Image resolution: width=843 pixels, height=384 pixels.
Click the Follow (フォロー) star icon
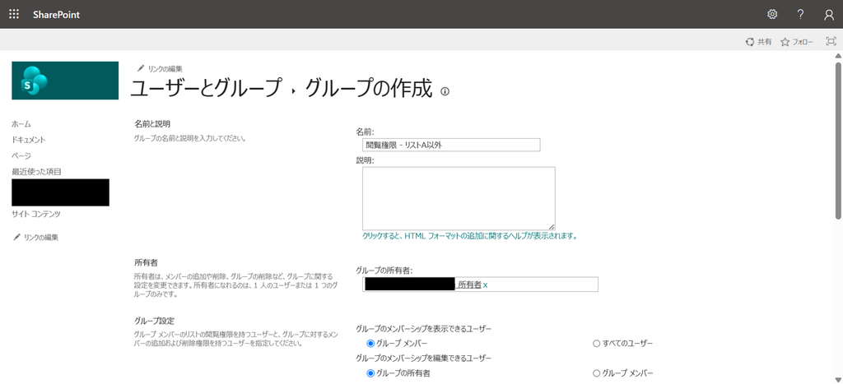pos(785,42)
